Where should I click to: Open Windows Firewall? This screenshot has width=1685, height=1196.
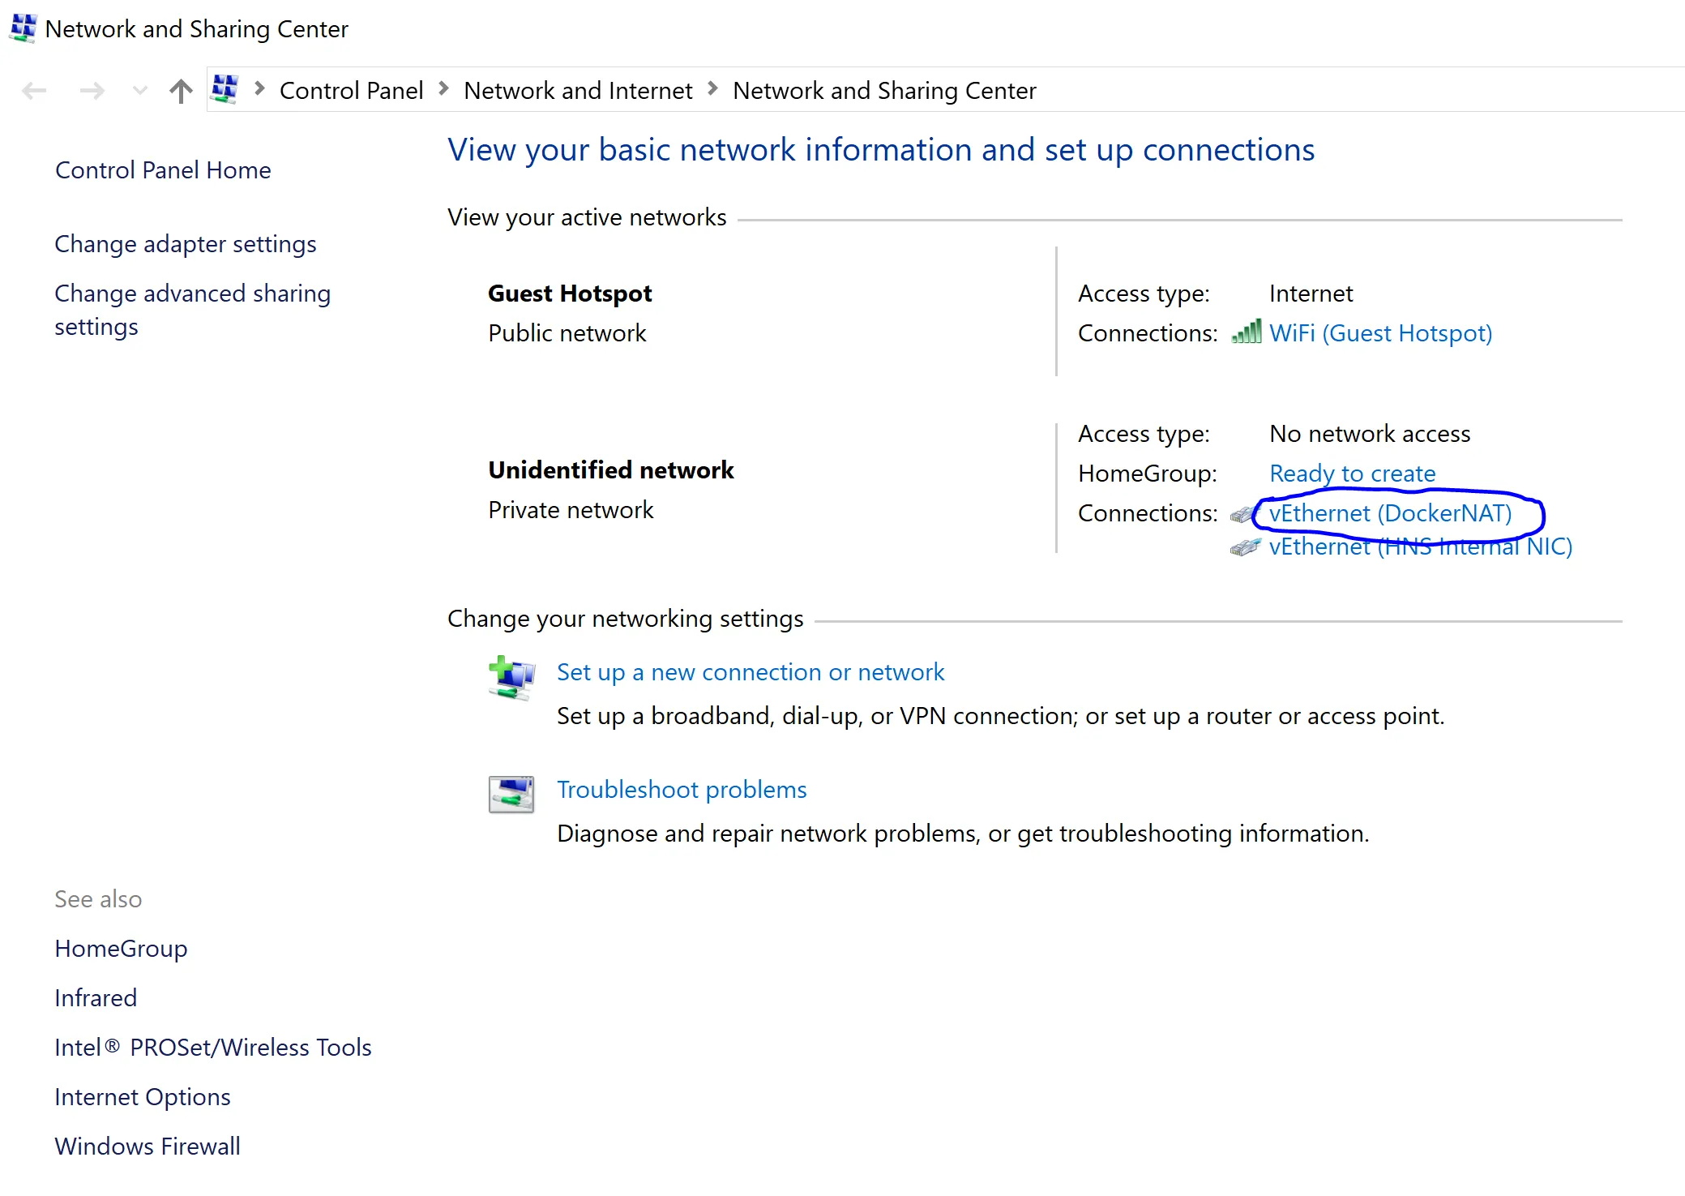(148, 1147)
